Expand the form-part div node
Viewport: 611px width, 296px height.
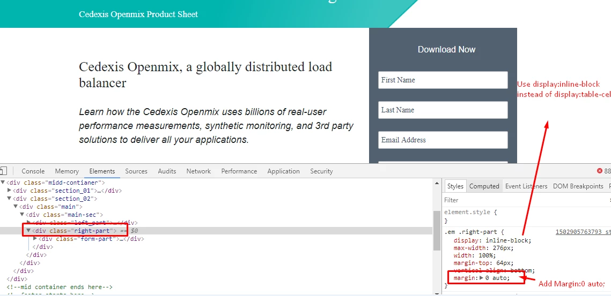(x=35, y=239)
